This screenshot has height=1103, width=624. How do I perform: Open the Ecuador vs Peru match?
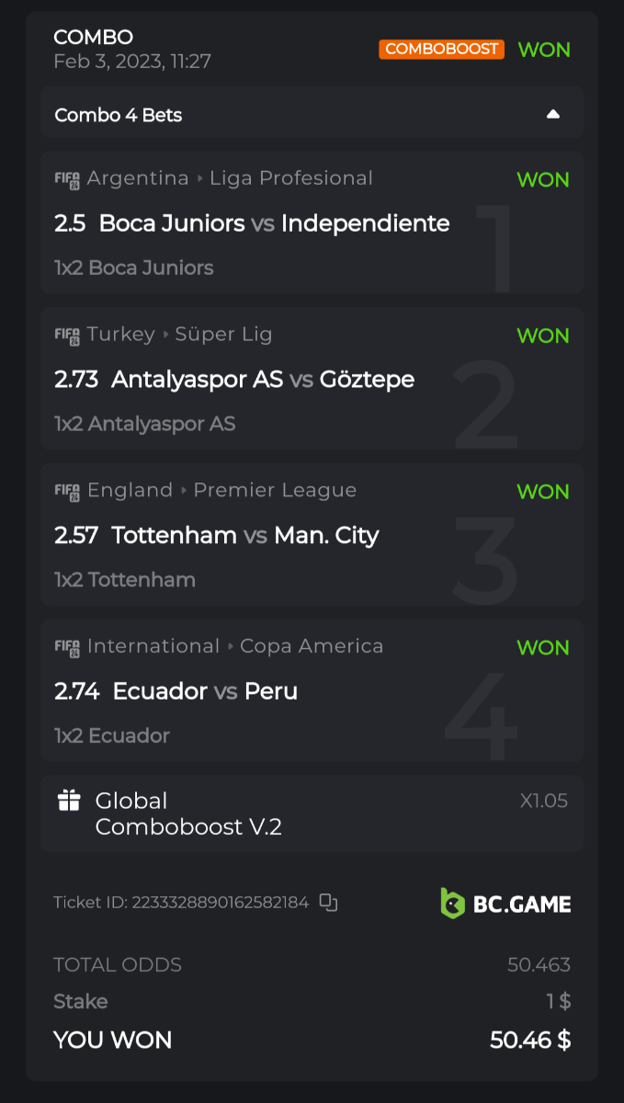205,692
